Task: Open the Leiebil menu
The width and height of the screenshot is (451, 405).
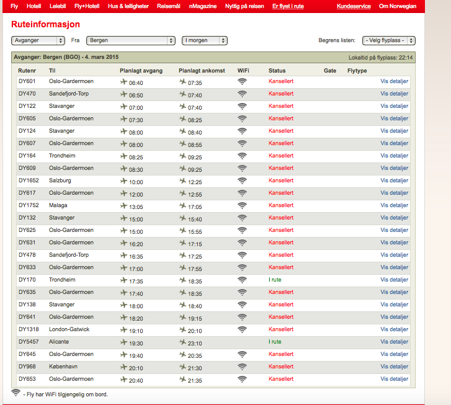Action: point(58,6)
